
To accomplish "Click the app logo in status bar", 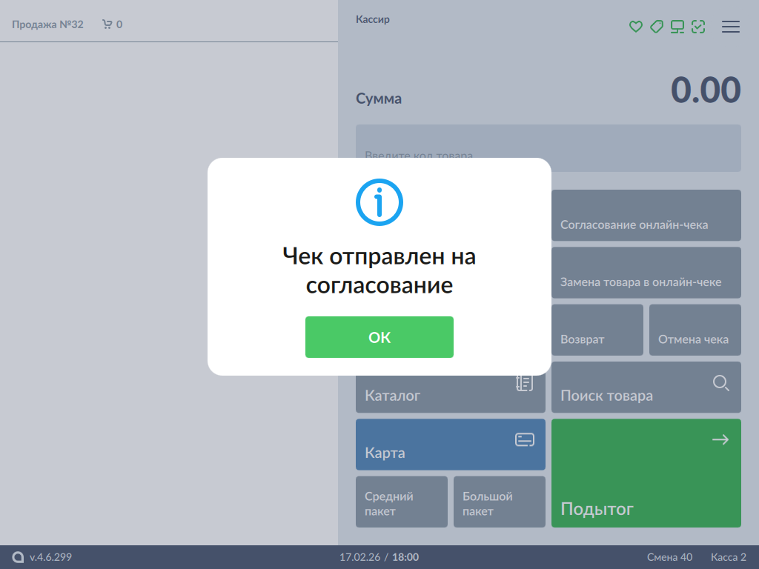I will (x=19, y=557).
